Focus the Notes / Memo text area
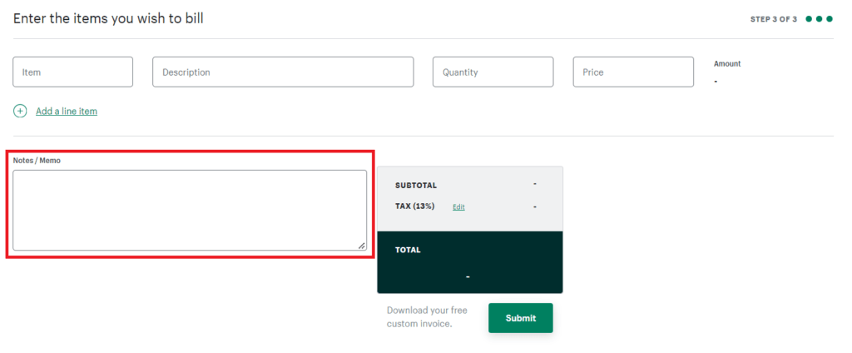 (x=189, y=210)
